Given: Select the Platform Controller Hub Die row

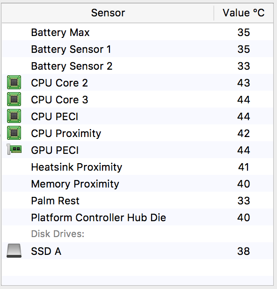Looking at the screenshot, I should (138, 217).
